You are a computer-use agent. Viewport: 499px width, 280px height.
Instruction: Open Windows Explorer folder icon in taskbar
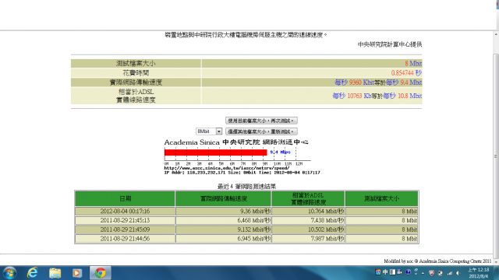(55, 273)
